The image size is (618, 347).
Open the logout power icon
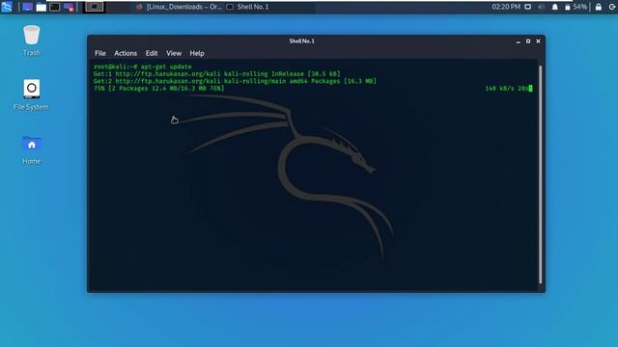click(612, 7)
